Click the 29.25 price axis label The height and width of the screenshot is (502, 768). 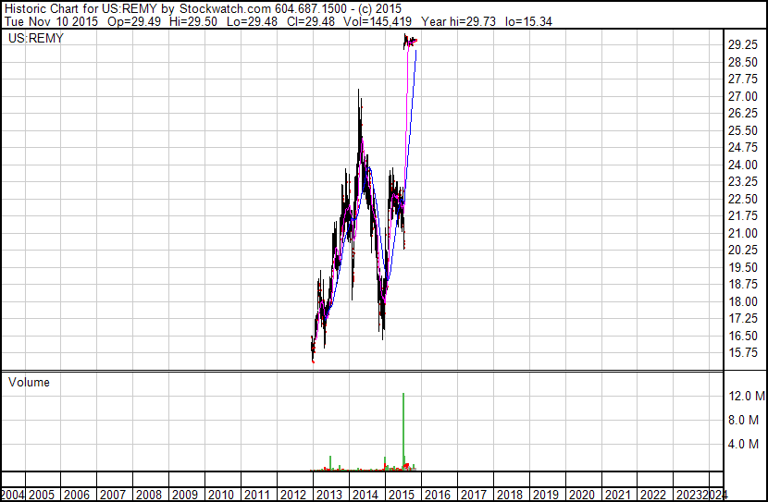tap(743, 45)
